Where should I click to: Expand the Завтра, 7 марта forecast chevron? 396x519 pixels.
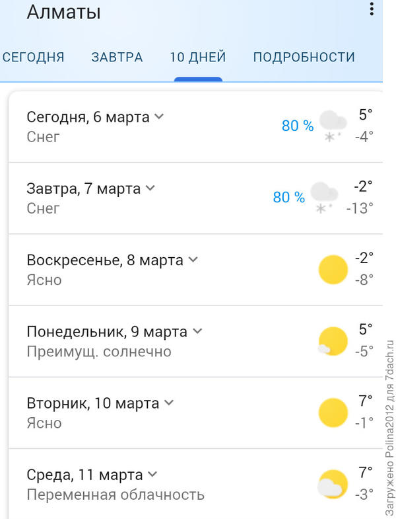(x=150, y=188)
